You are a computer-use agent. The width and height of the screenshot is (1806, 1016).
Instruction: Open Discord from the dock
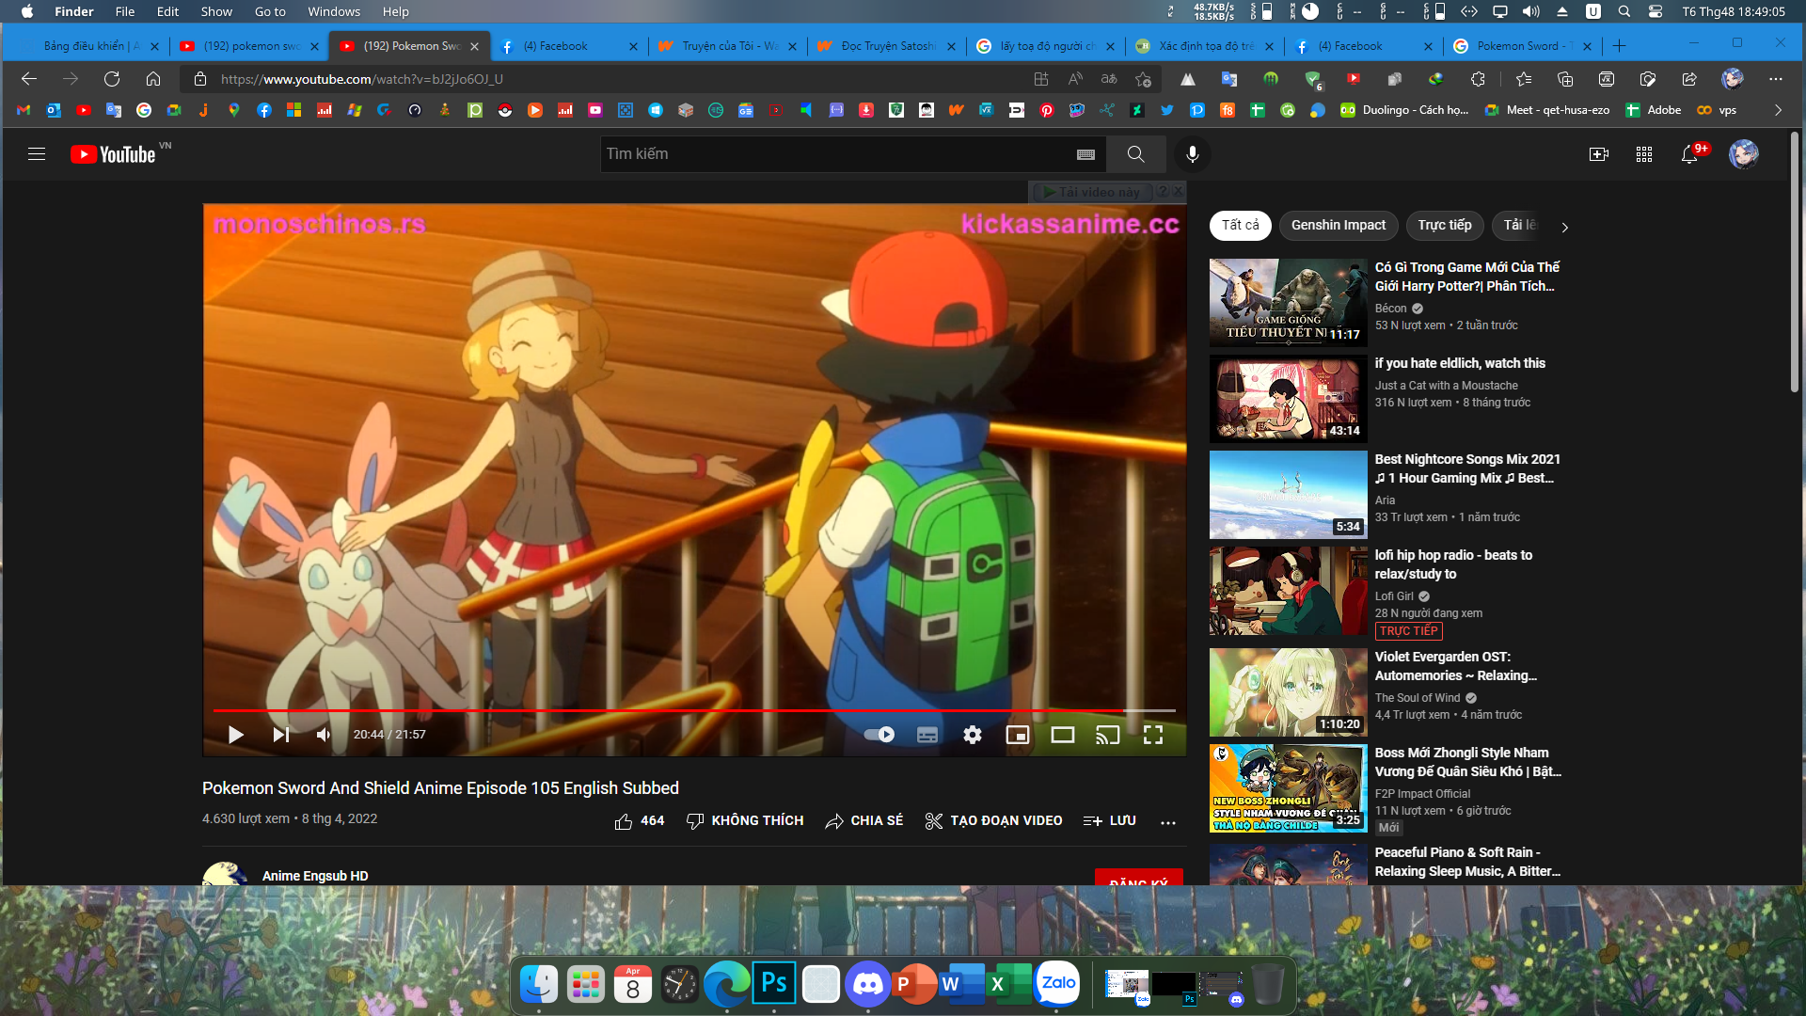coord(868,984)
